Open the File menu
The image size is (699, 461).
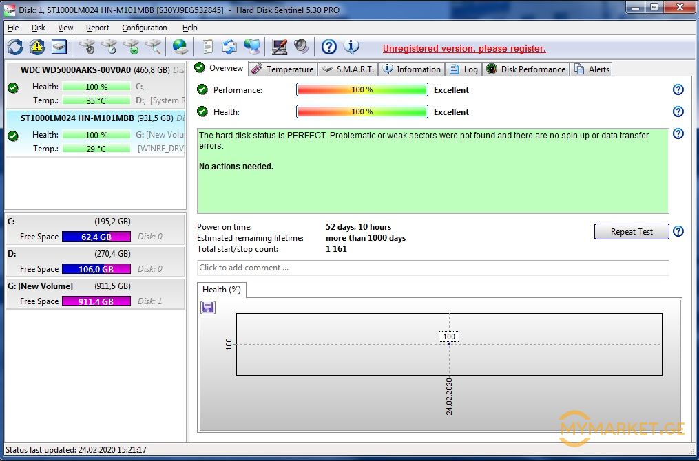click(x=13, y=28)
